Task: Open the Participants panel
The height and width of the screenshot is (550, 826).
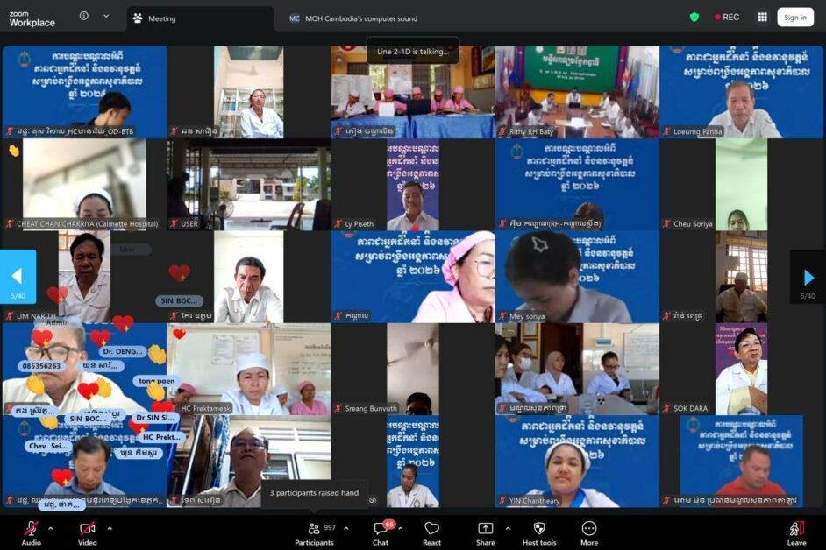Action: (x=314, y=529)
